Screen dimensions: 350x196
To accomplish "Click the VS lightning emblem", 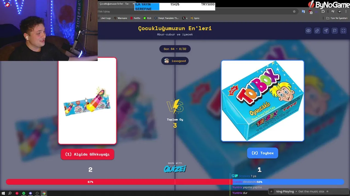I will (175, 106).
